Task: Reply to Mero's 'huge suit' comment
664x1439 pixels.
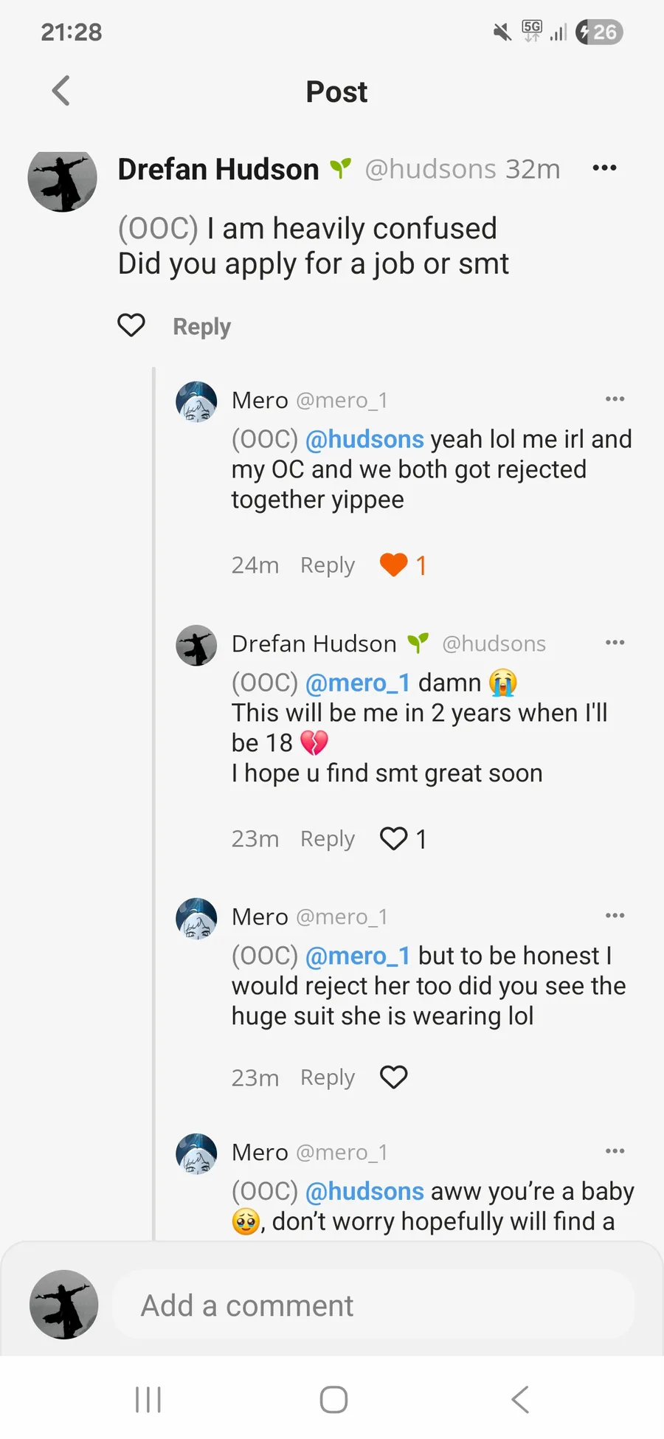Action: [x=327, y=1077]
